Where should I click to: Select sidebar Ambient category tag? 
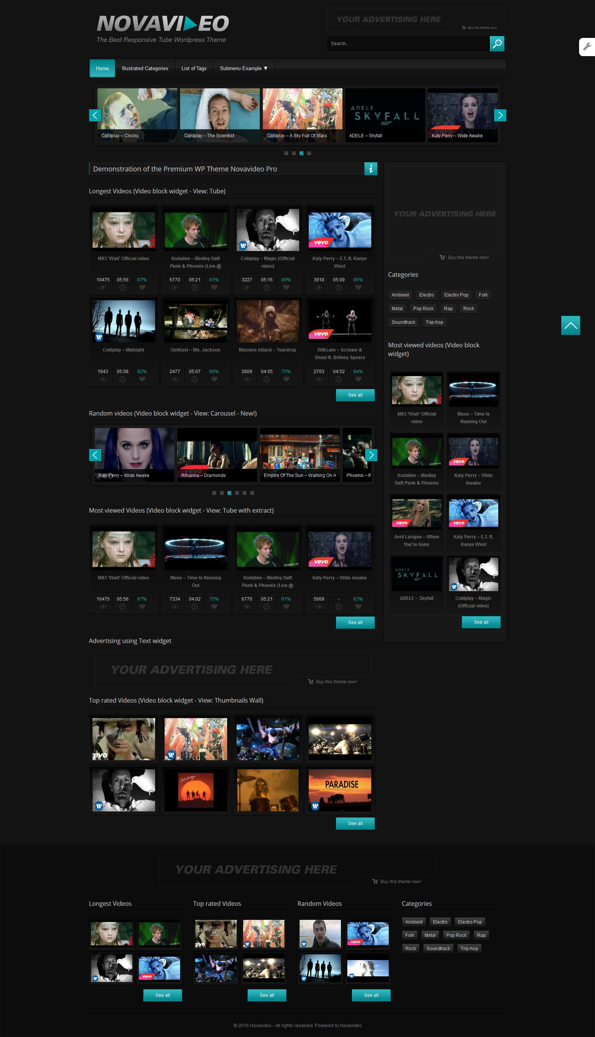click(x=400, y=295)
